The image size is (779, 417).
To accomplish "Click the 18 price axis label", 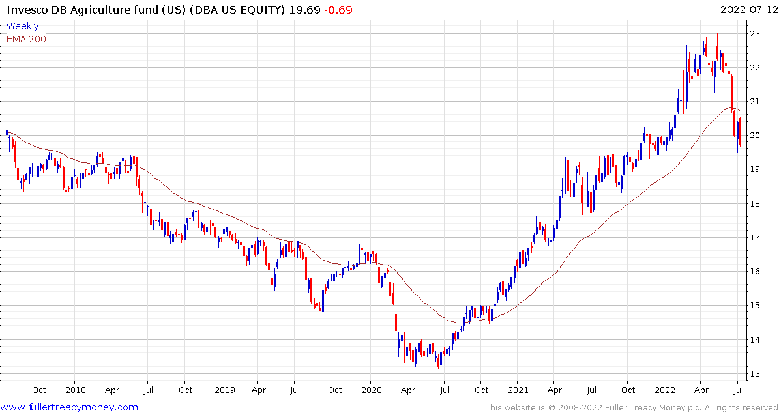I will (x=755, y=203).
